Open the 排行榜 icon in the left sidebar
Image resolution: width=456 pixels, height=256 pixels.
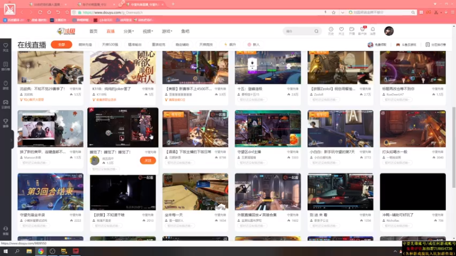point(6,66)
